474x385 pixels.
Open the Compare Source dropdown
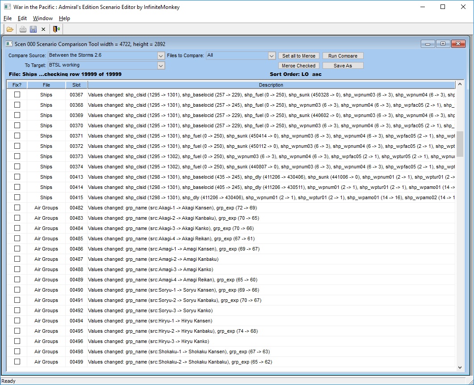point(161,55)
